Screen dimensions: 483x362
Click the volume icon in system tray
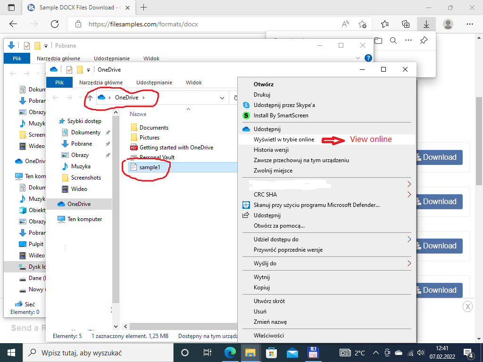[x=420, y=353]
